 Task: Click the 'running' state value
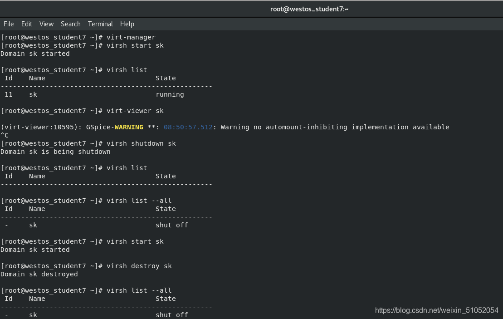click(170, 95)
